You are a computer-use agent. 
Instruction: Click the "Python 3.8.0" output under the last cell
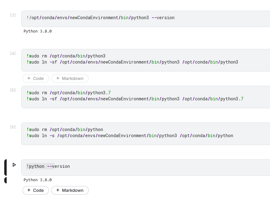pos(37,180)
